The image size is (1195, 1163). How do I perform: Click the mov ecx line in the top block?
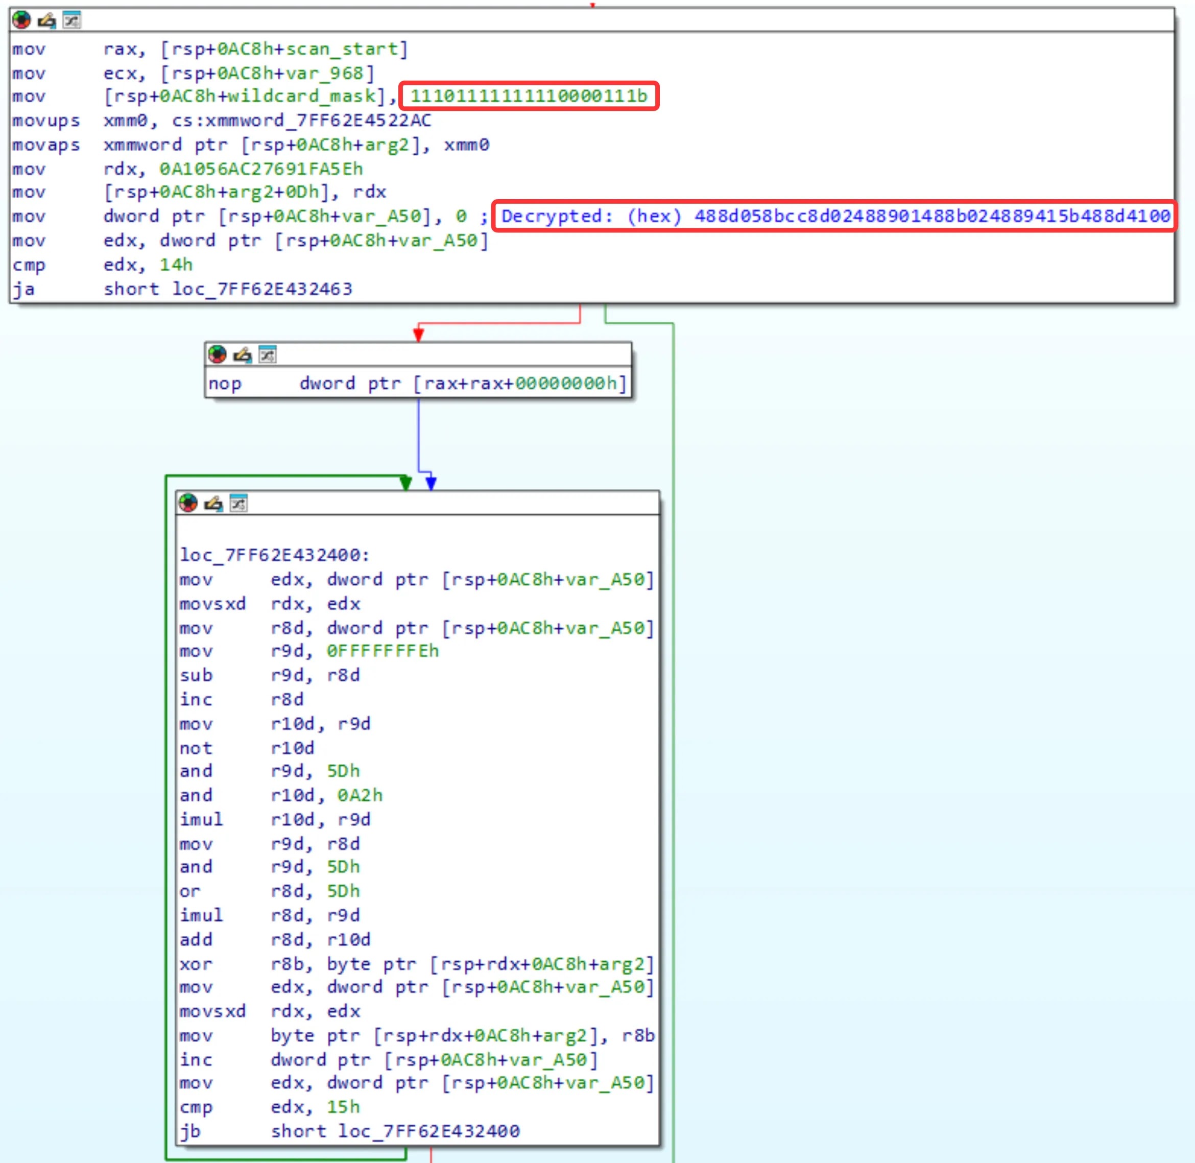(x=194, y=74)
